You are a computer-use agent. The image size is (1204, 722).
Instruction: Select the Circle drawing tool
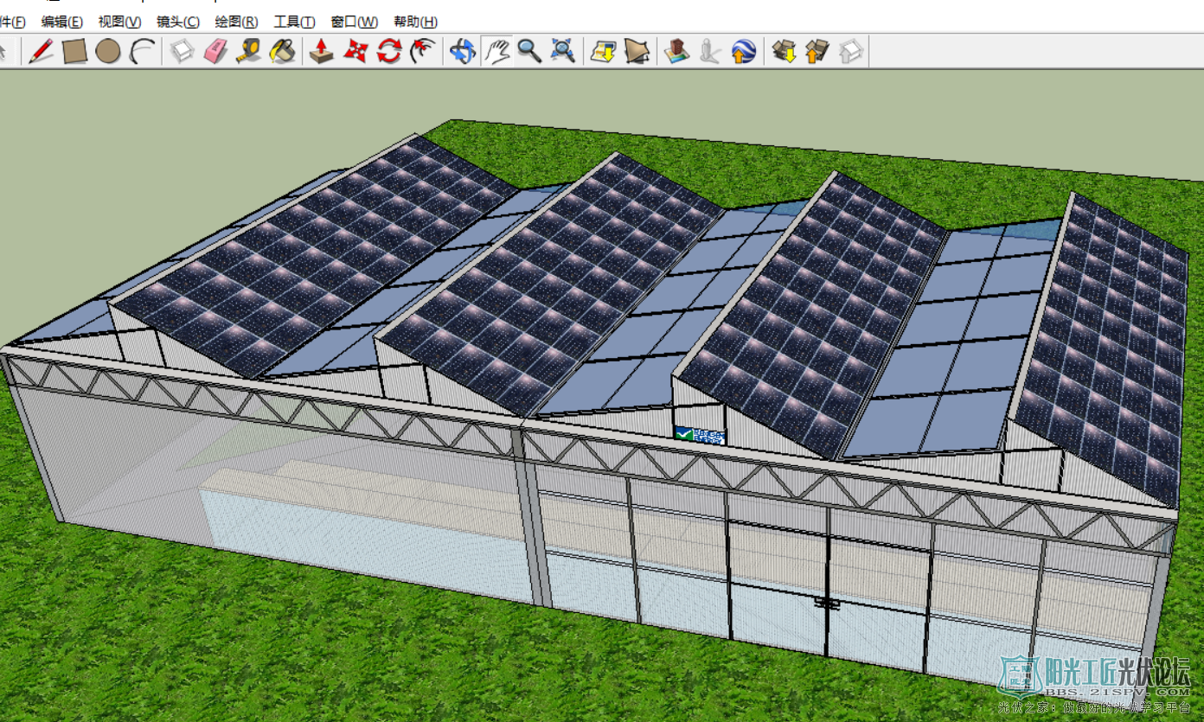[108, 52]
